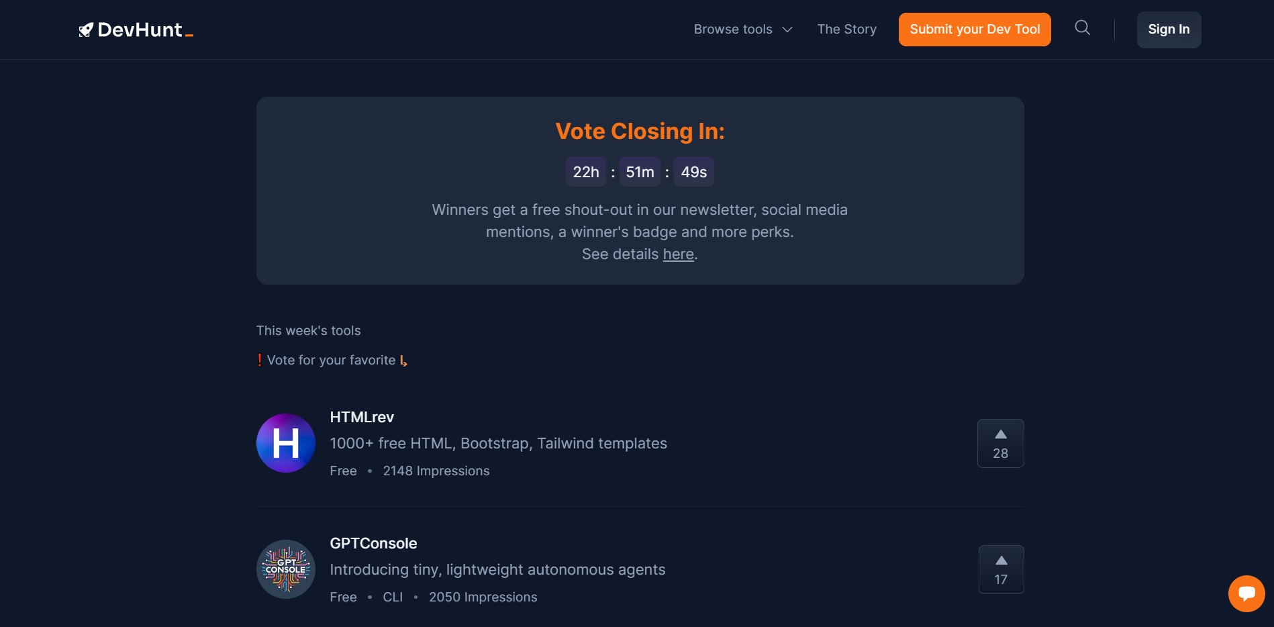Screen dimensions: 1274x627
Task: Open the HTMLrev tool title
Action: [x=362, y=417]
